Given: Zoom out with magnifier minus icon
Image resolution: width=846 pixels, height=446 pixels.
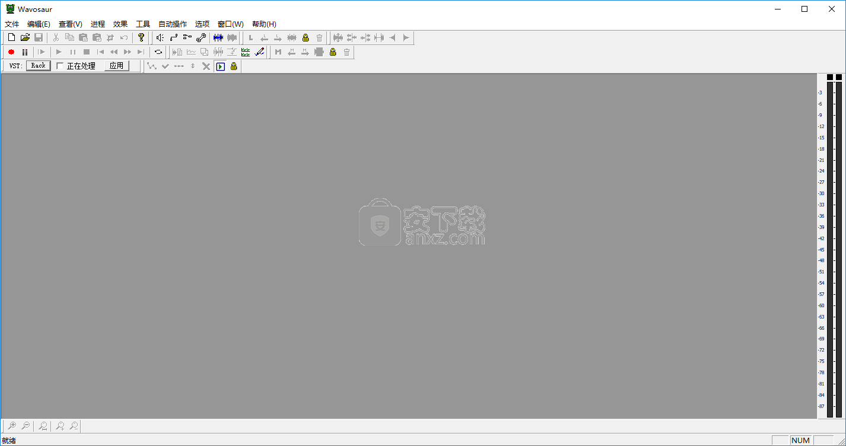Looking at the screenshot, I should coord(26,426).
